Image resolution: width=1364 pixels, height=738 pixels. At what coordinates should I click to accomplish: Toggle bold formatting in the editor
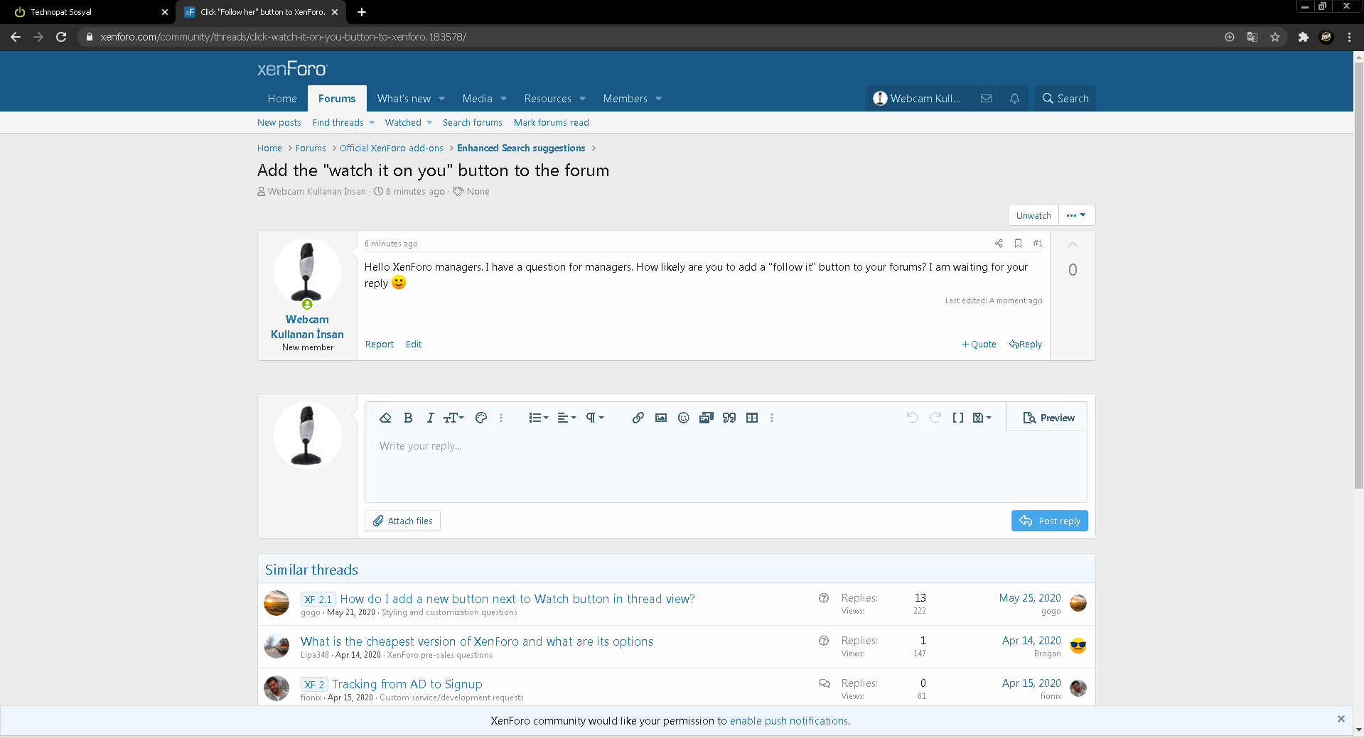[408, 418]
